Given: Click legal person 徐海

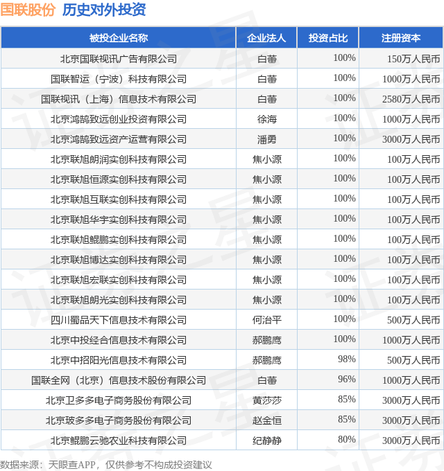Looking at the screenshot, I should coord(267,119).
